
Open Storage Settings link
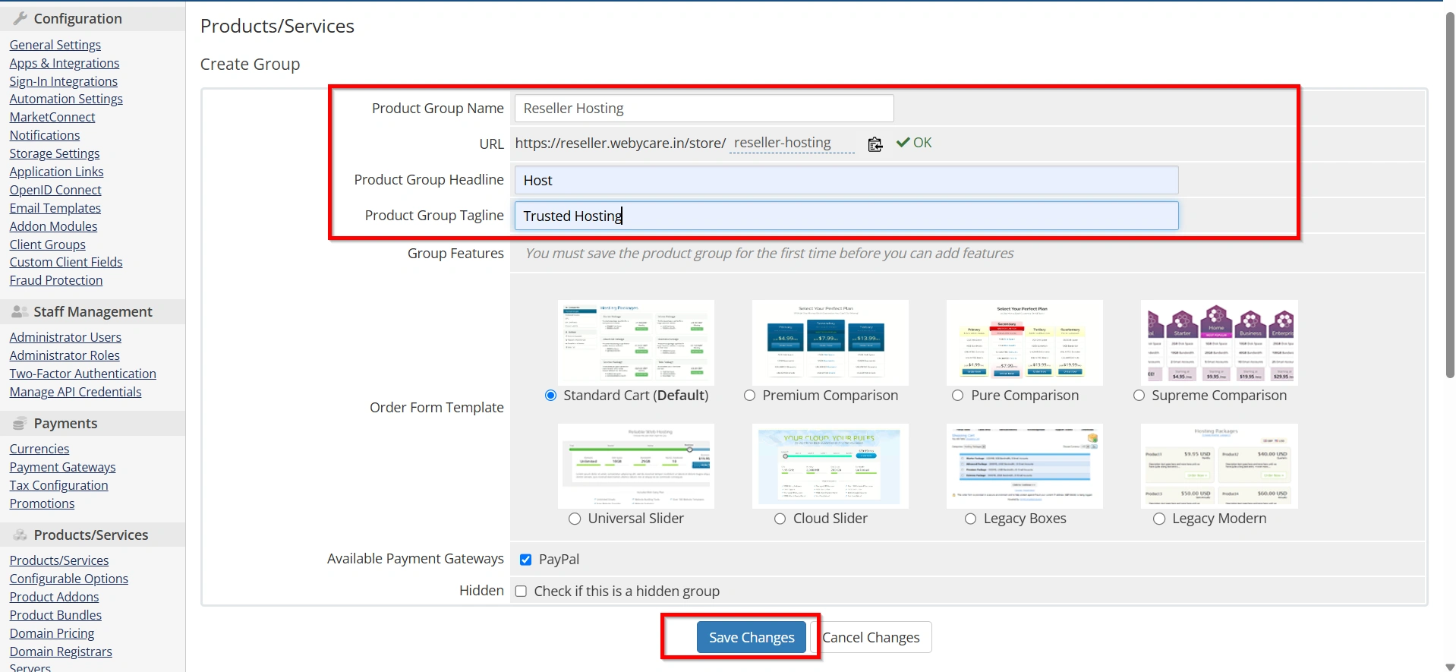pos(55,153)
